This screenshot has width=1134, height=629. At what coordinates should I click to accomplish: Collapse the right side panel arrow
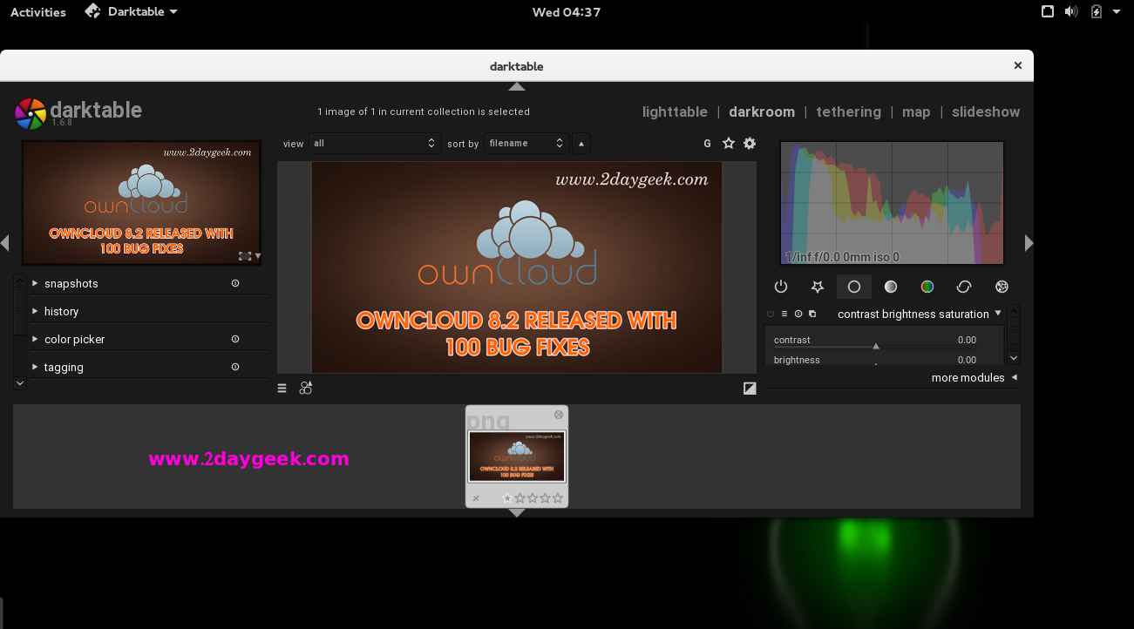pos(1029,243)
